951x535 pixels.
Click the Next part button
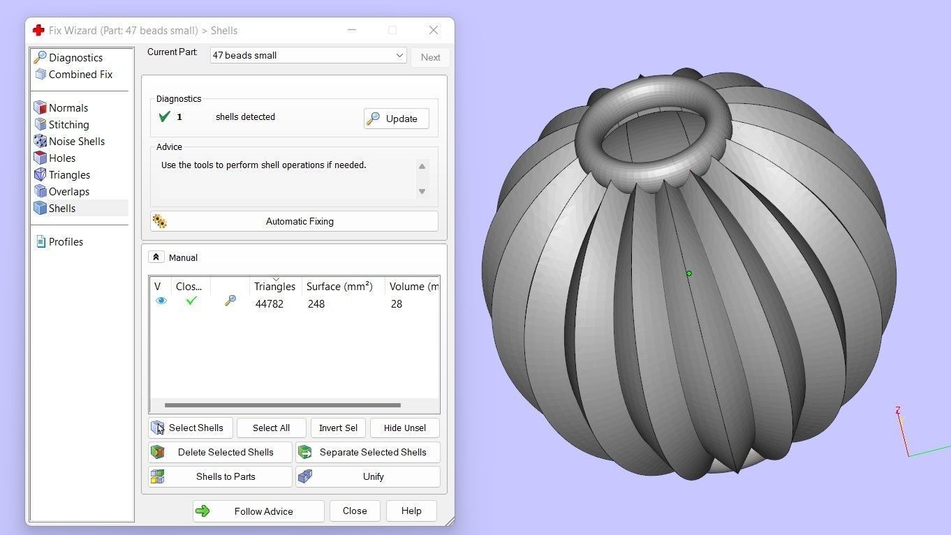tap(430, 57)
